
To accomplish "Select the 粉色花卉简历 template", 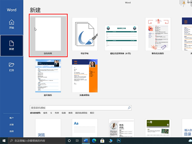I will pos(158,34).
